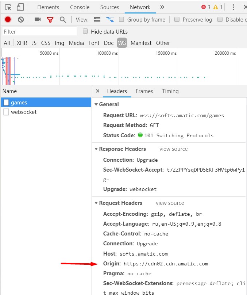Viewport: 247px width, 295px height.
Task: Toggle device toolbar icon
Action: pos(20,7)
